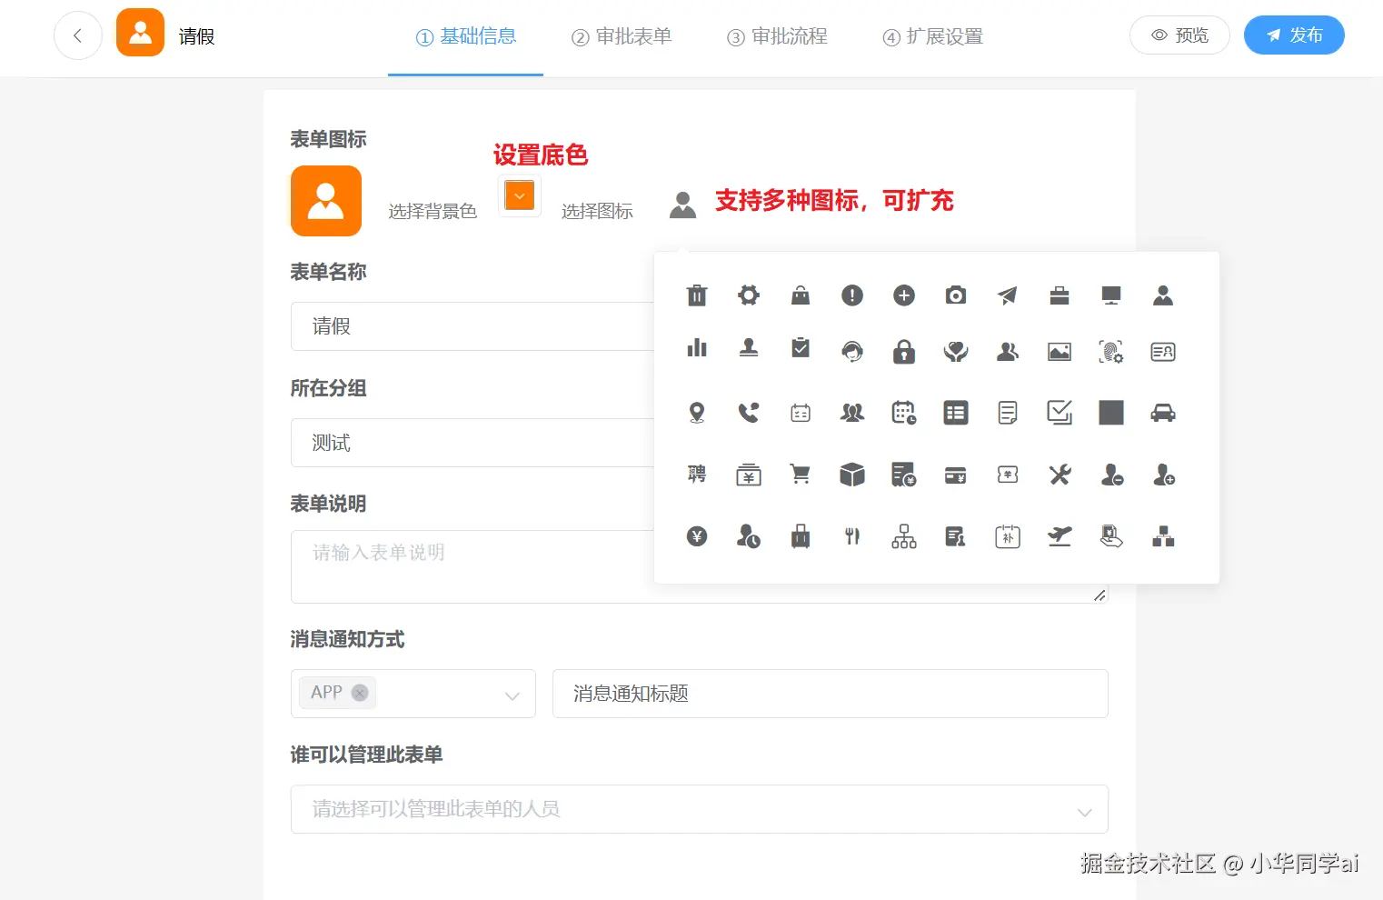The width and height of the screenshot is (1383, 900).
Task: Focus the 表单名称 field containing 请假
Action: coord(473,326)
